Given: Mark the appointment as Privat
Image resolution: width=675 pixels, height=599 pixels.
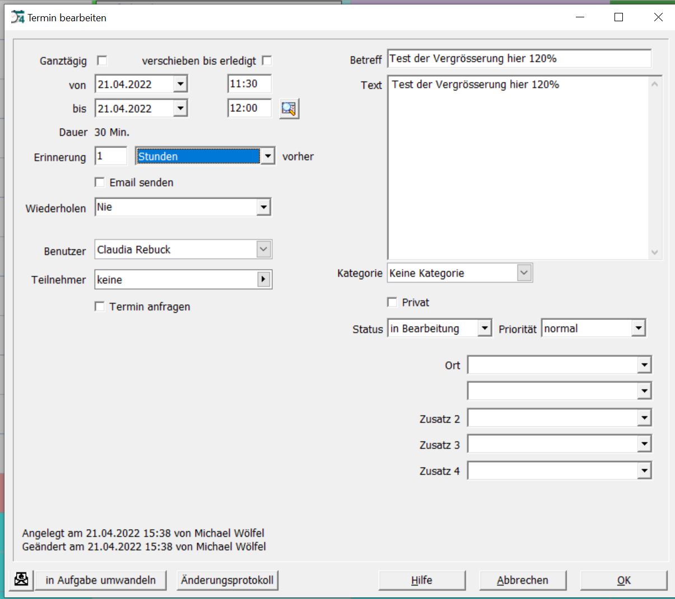Looking at the screenshot, I should [392, 302].
